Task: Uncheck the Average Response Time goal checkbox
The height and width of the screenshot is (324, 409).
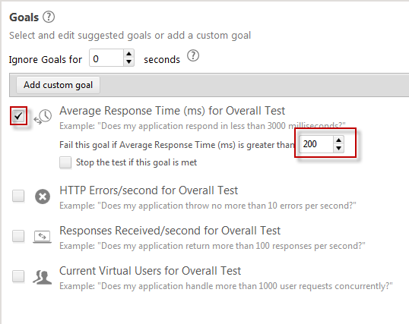Action: (x=18, y=115)
